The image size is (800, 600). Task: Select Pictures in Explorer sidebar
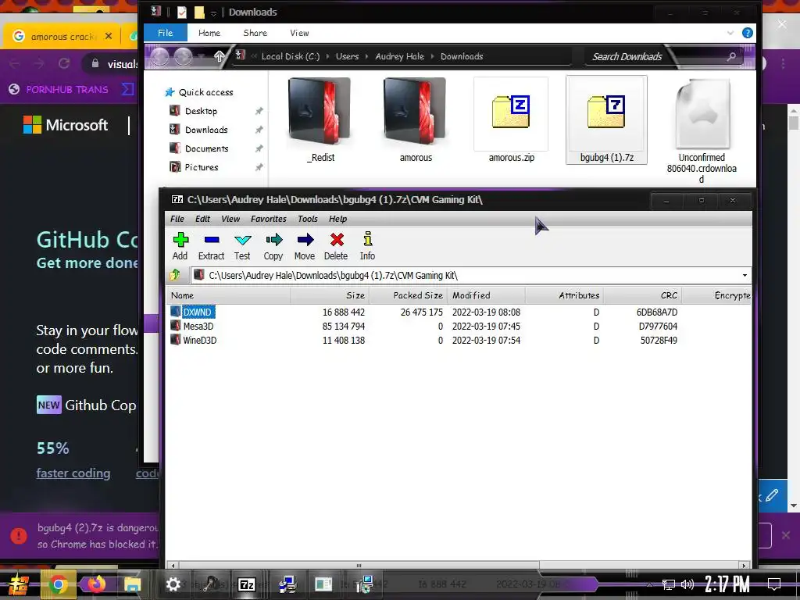point(201,167)
